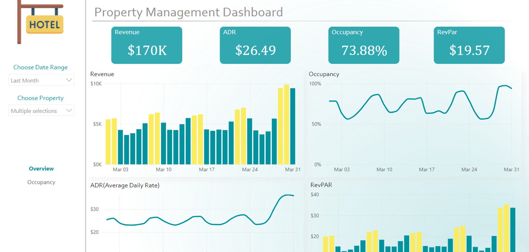Select the ADR $26.49 card
This screenshot has width=529, height=252.
tap(255, 45)
